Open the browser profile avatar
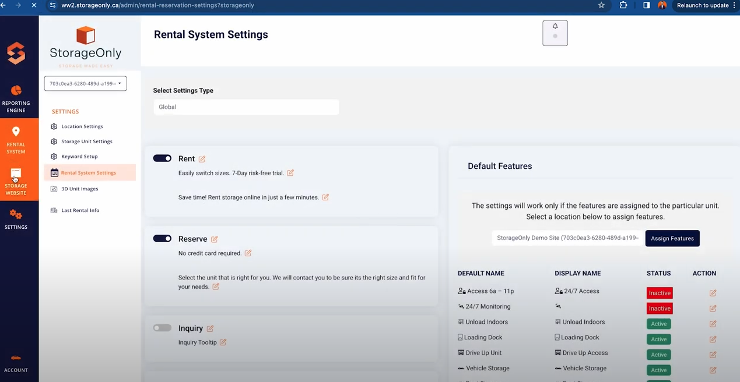This screenshot has height=382, width=740. pyautogui.click(x=662, y=5)
